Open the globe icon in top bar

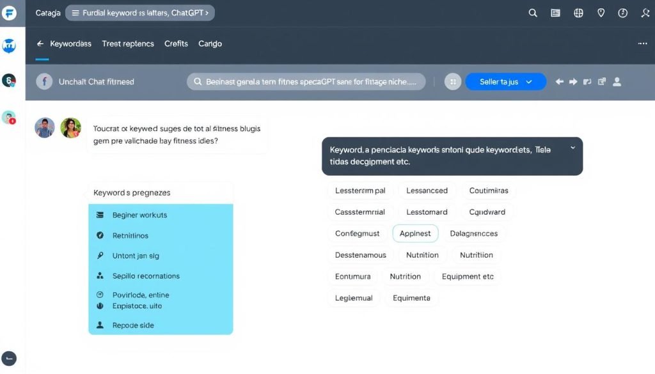[579, 13]
